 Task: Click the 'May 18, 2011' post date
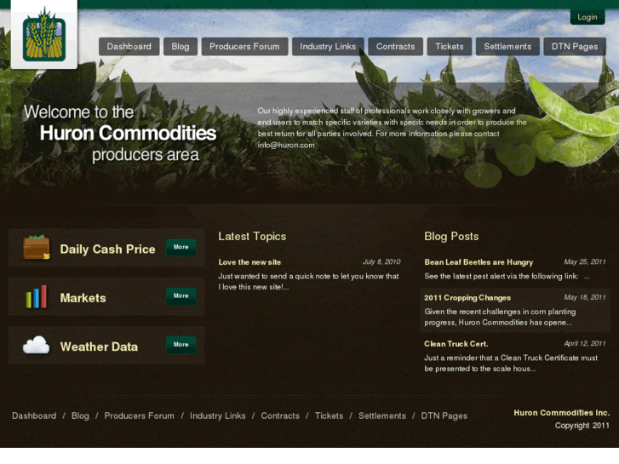585,297
